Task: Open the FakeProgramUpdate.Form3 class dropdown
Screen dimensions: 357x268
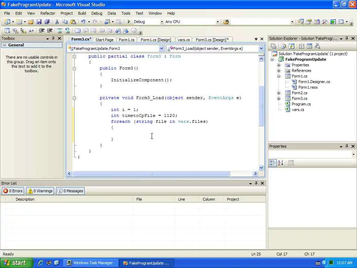Action: point(161,48)
